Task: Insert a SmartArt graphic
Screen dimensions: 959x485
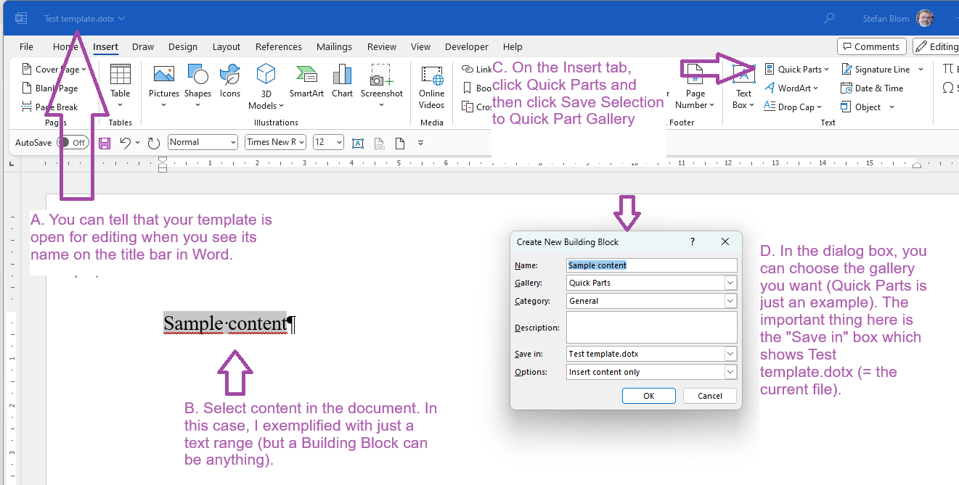Action: pyautogui.click(x=306, y=81)
